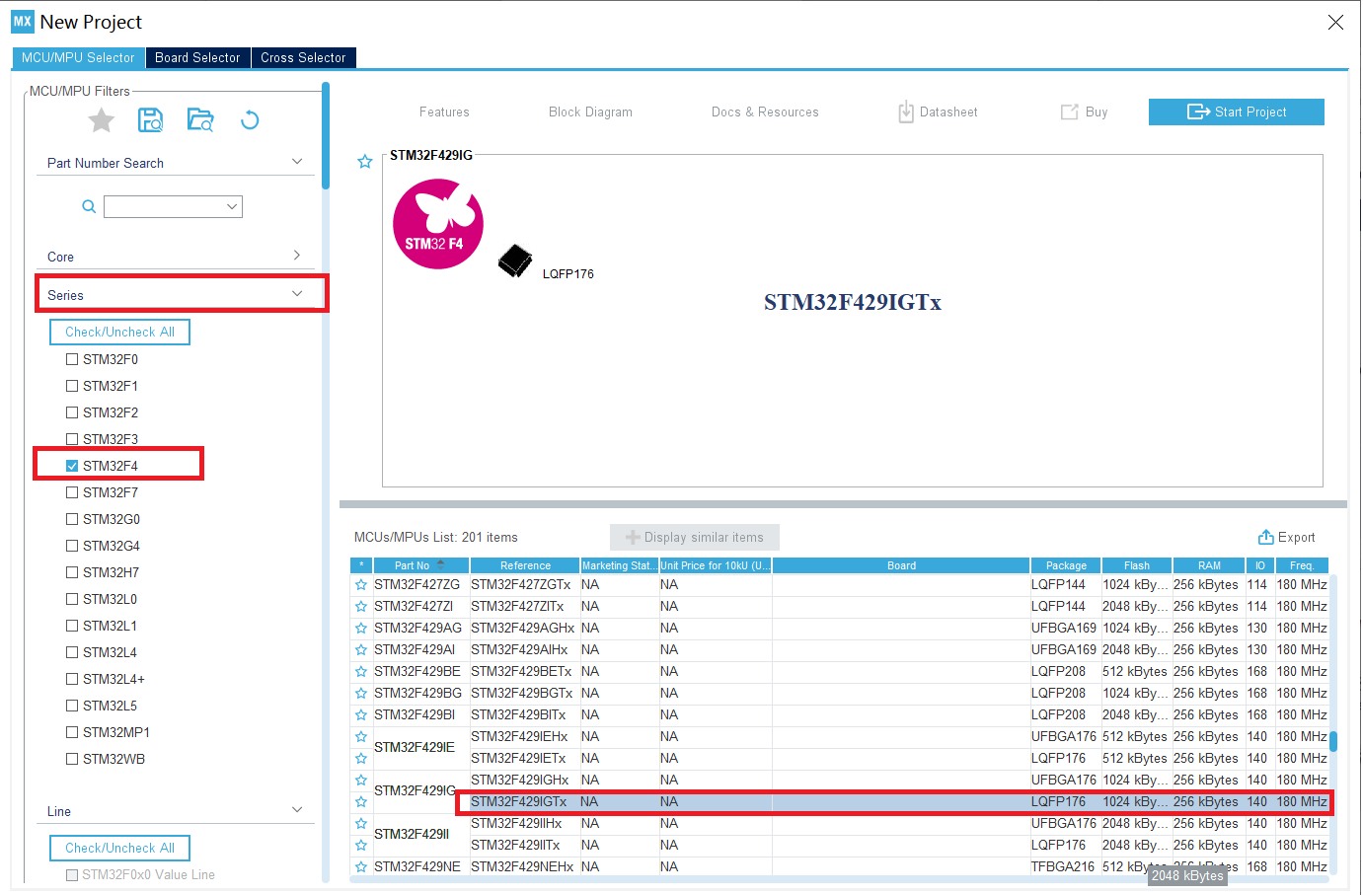Check the STM32F0 series checkbox
The image size is (1363, 895).
[72, 359]
